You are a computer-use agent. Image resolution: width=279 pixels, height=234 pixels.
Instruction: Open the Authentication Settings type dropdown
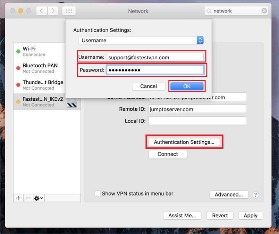pos(141,40)
